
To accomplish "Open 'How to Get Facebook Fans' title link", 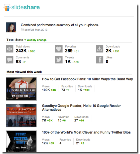I will point(87,79).
